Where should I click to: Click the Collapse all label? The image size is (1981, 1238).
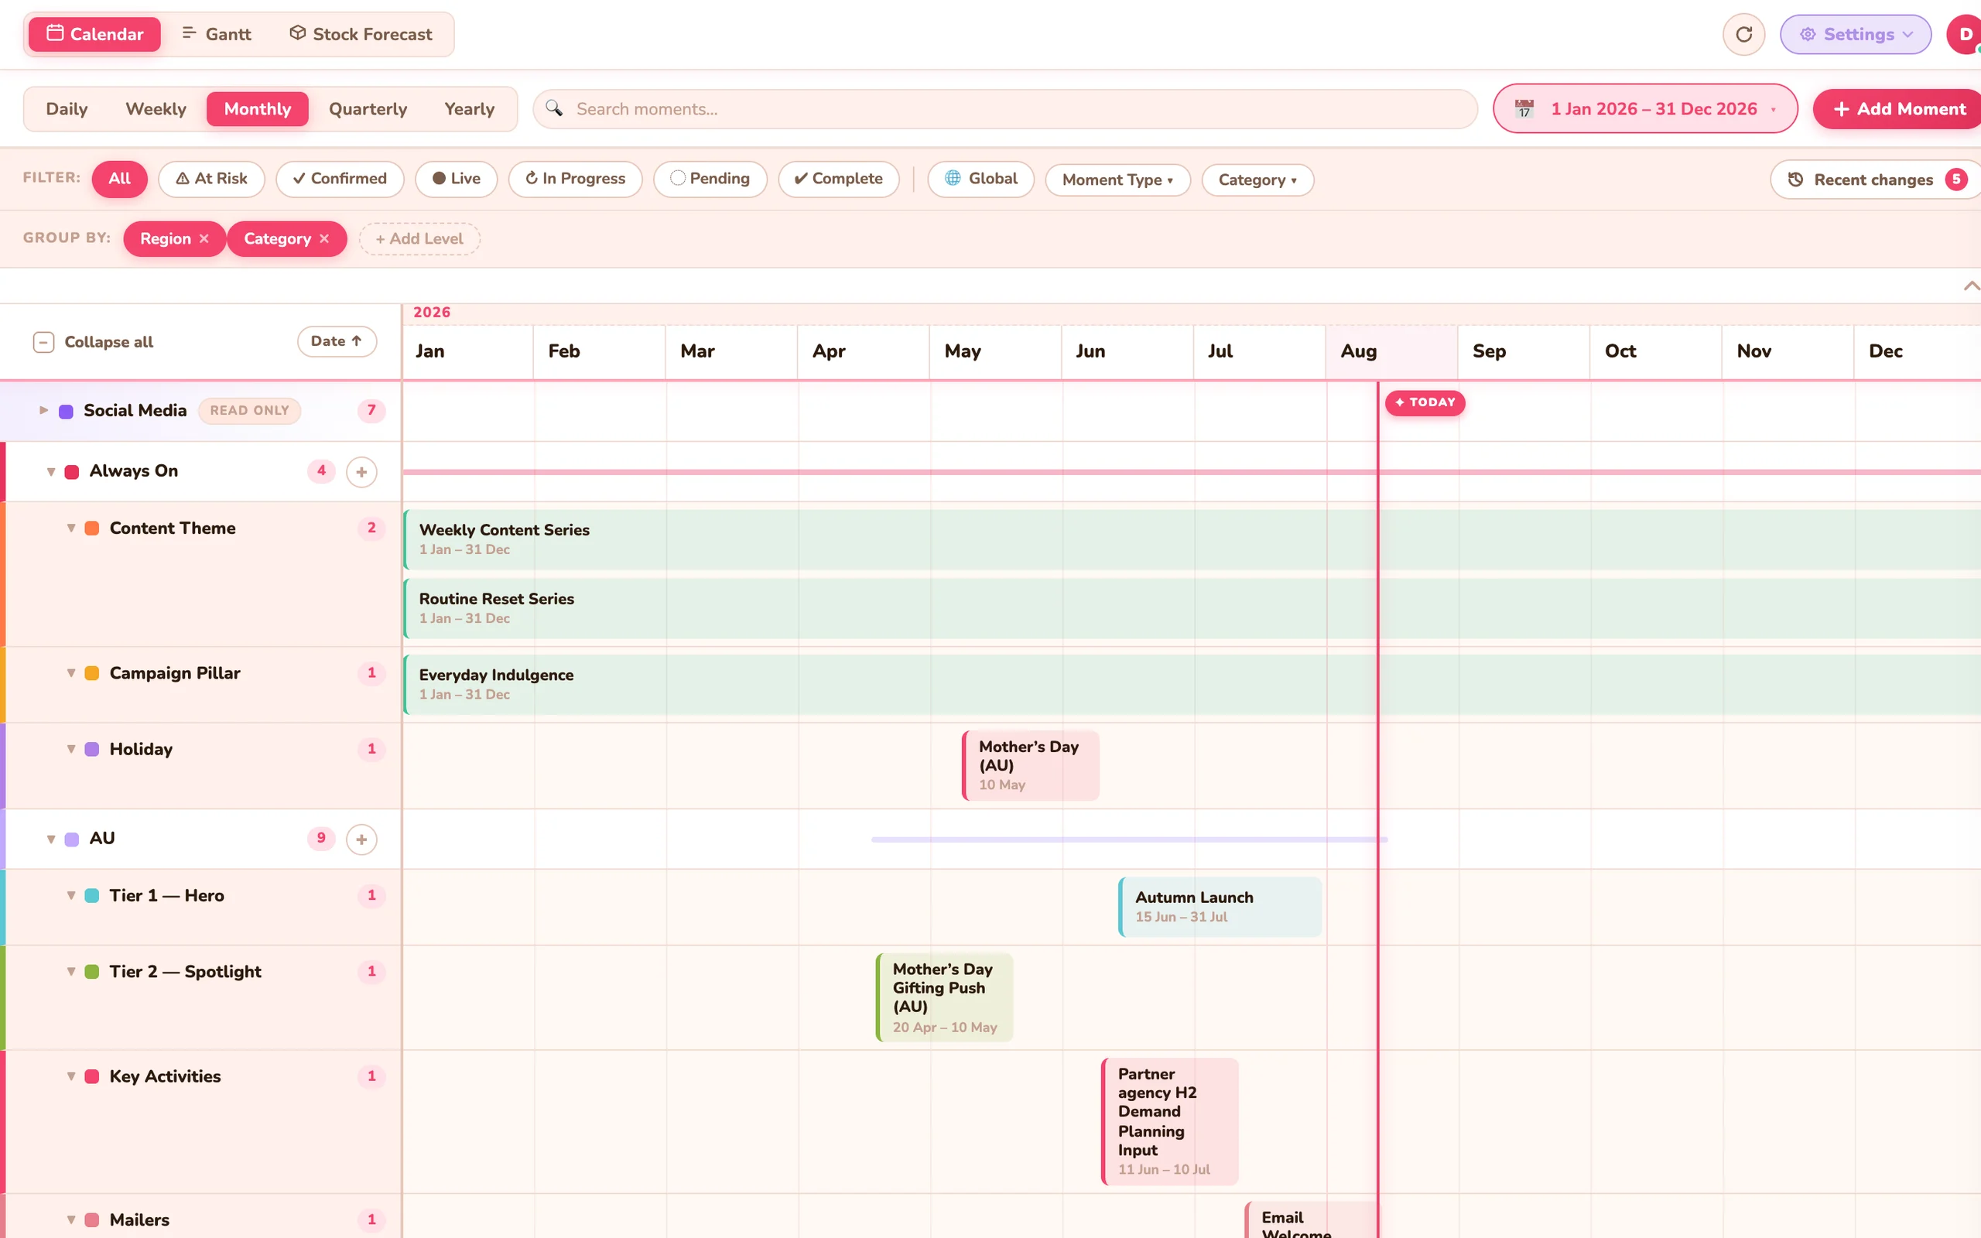(x=109, y=342)
